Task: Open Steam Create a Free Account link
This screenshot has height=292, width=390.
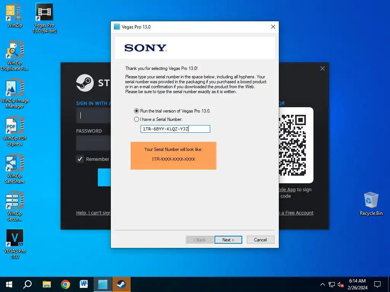Action: click(296, 213)
